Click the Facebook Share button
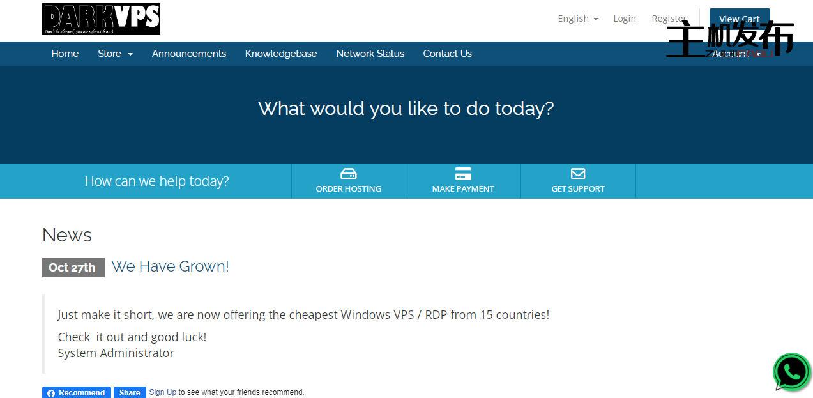 [130, 392]
